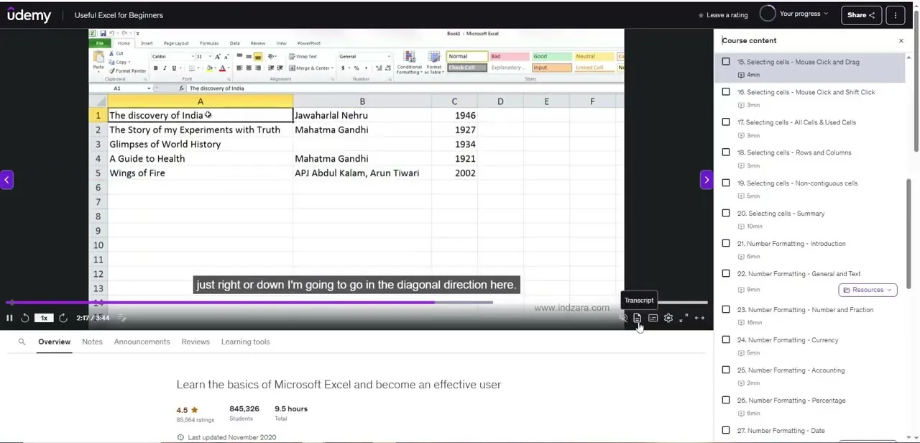Open the Transcript panel icon
The height and width of the screenshot is (443, 920).
point(638,318)
